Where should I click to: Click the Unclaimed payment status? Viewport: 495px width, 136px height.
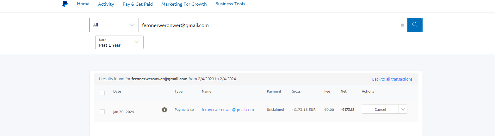click(x=275, y=110)
